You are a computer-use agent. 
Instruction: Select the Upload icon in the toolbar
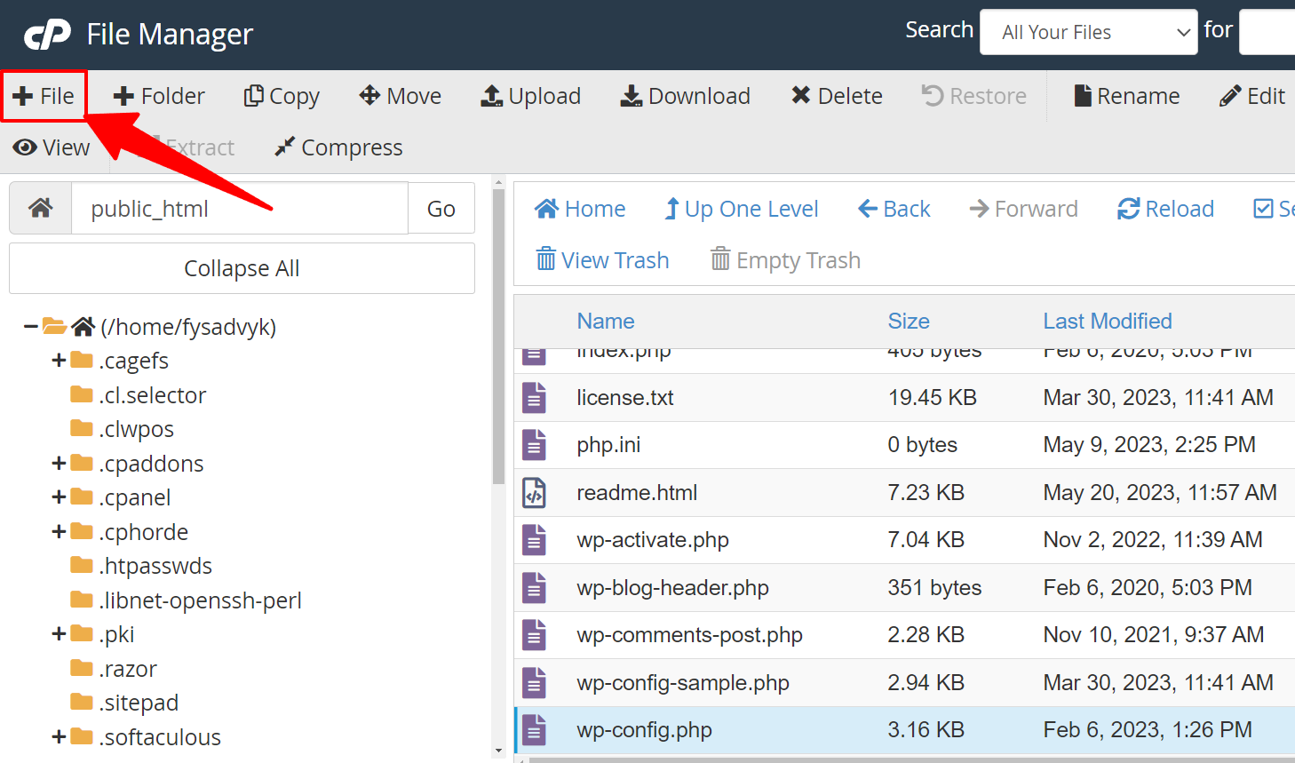[530, 95]
